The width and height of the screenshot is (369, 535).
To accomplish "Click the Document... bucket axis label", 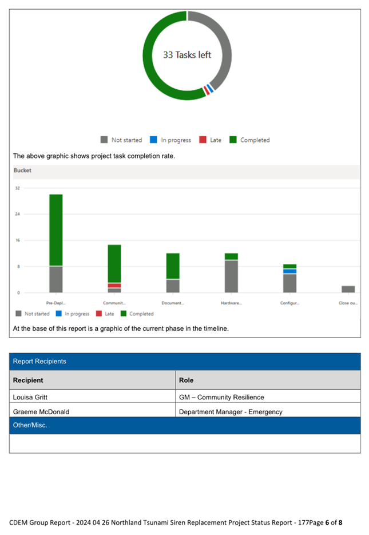I will (x=173, y=303).
